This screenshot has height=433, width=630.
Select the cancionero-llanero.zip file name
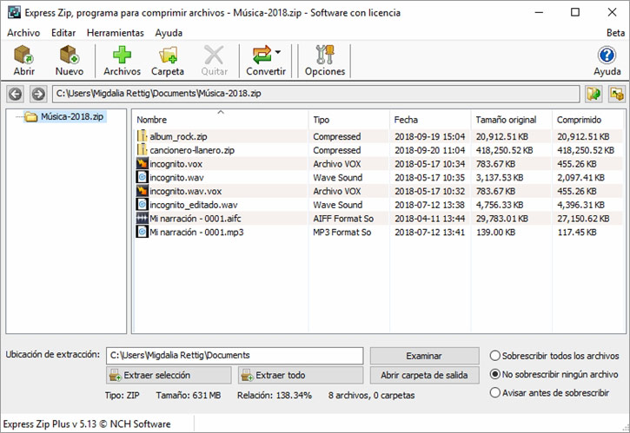pyautogui.click(x=192, y=150)
